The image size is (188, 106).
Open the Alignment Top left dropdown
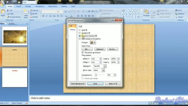[x=105, y=66]
